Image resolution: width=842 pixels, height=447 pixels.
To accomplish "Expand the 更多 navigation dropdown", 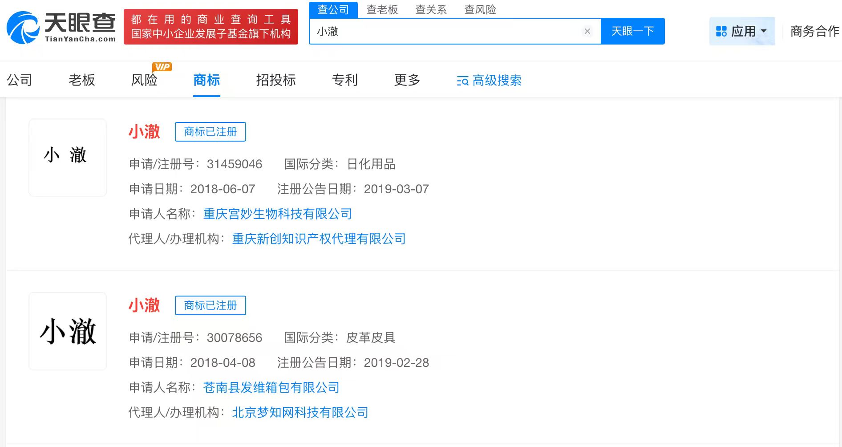I will point(406,81).
